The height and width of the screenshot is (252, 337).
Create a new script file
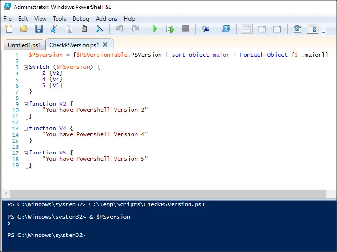click(8, 29)
